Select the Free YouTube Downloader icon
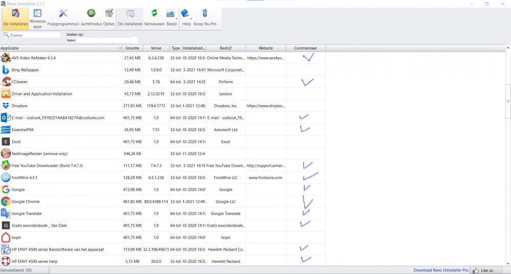511x274 pixels. pos(6,166)
